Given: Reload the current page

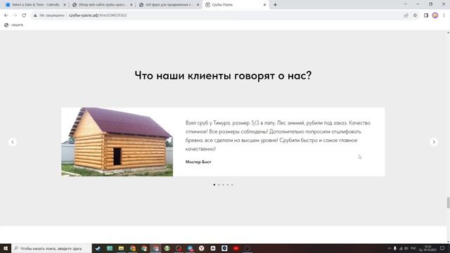Looking at the screenshot, I should pyautogui.click(x=24, y=15).
